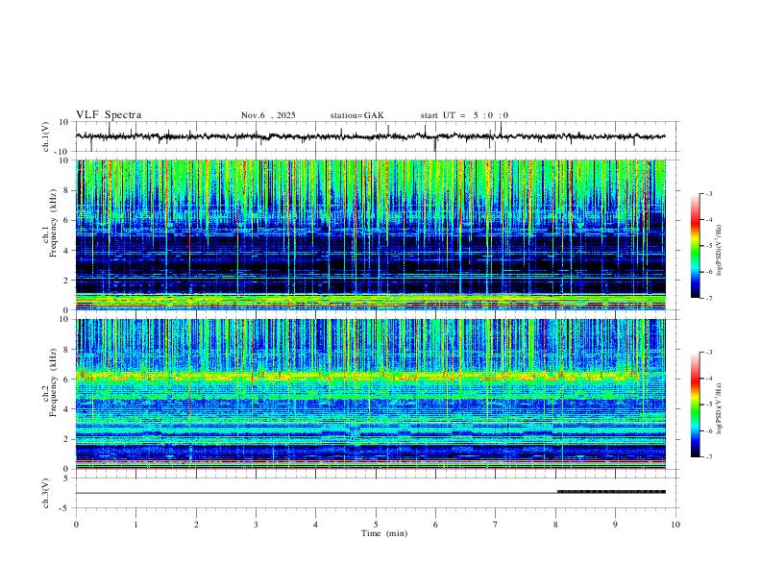Click time-axis tick label '10'

point(675,525)
